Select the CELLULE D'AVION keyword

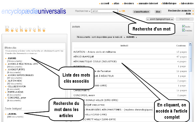tap(17, 86)
